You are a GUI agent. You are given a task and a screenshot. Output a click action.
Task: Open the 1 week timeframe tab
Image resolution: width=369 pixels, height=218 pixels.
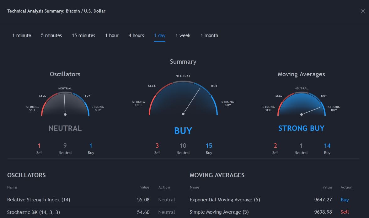tap(183, 35)
